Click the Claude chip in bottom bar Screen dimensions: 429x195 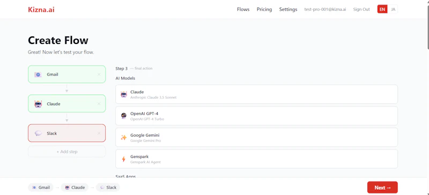[x=75, y=187]
